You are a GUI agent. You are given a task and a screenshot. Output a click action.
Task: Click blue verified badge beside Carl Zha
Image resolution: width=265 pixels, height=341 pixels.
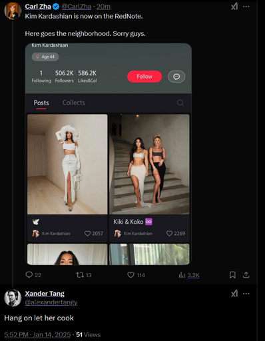point(56,7)
